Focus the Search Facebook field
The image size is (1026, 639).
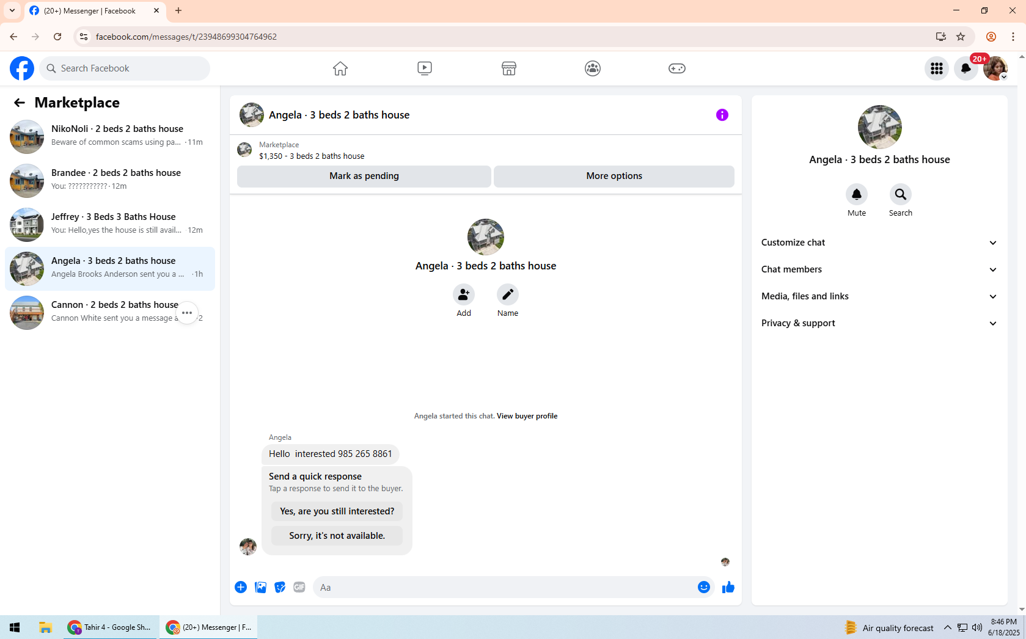coord(125,68)
